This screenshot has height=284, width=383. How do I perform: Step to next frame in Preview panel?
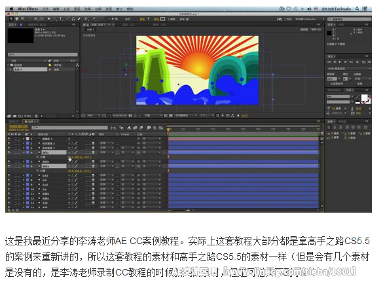tap(346, 62)
